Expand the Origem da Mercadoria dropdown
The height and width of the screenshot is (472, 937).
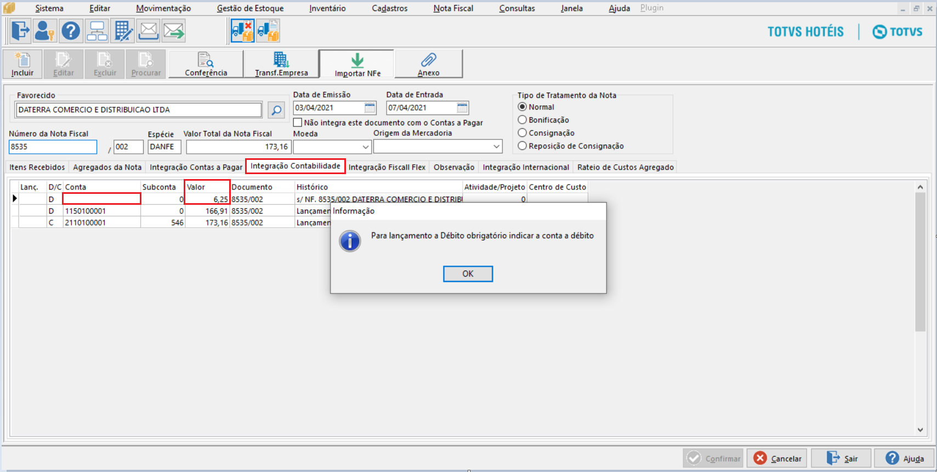(x=496, y=147)
